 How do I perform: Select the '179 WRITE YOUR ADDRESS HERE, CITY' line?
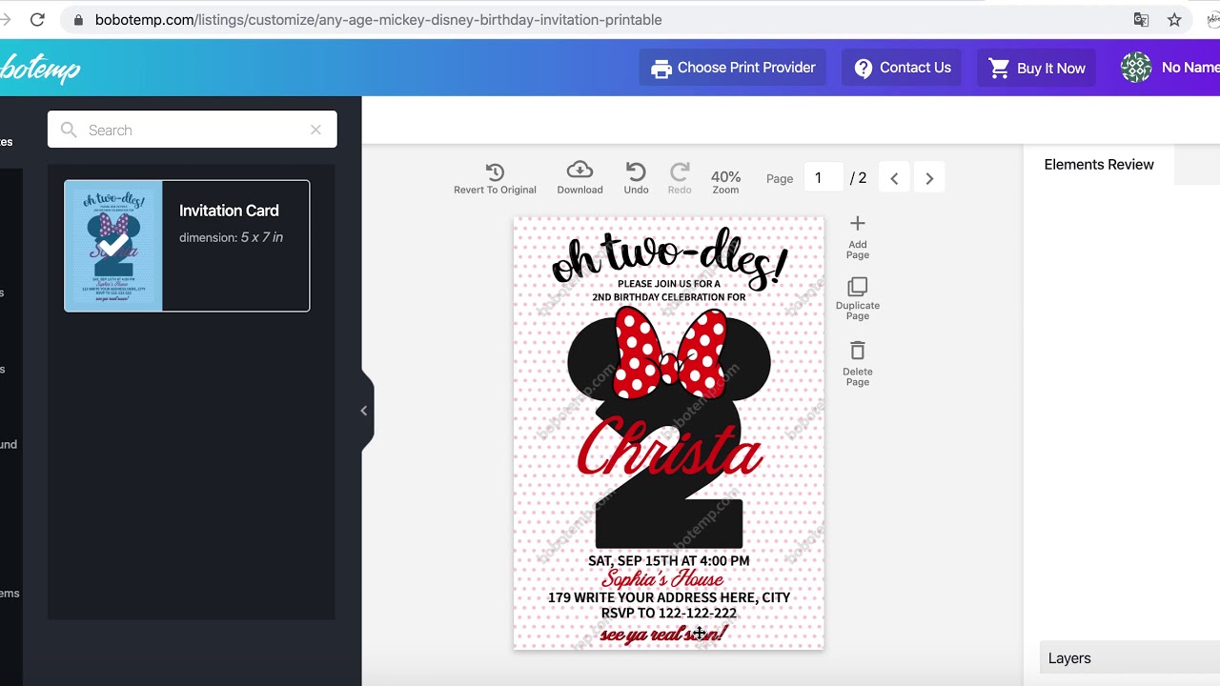click(669, 597)
